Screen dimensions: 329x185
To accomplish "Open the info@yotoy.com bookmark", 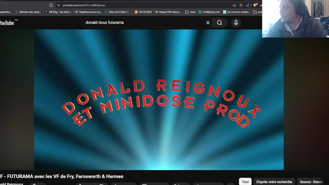I will (209, 12).
